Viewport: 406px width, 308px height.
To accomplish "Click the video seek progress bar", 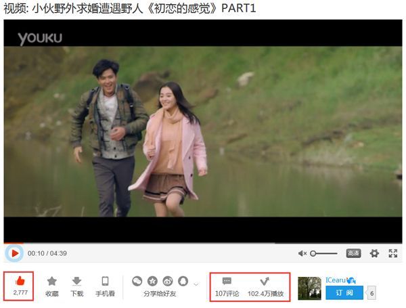I will click(x=203, y=242).
